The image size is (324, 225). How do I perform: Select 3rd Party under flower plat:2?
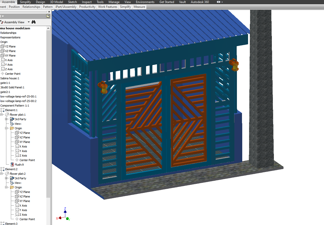[18, 178]
